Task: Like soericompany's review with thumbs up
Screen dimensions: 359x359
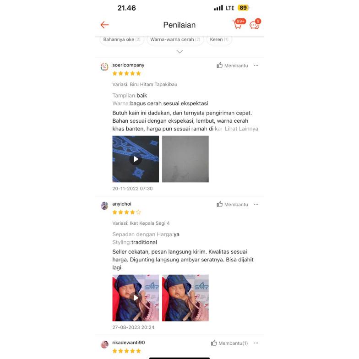Action: click(x=232, y=66)
